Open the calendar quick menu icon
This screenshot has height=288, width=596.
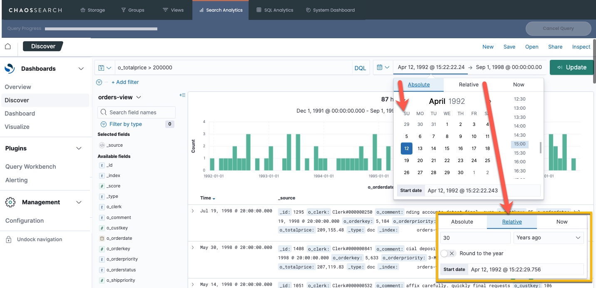383,67
